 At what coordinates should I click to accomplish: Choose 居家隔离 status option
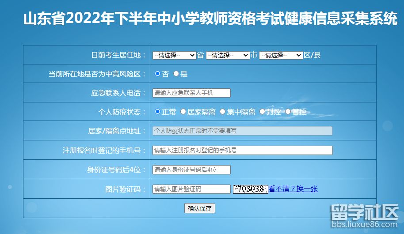[x=183, y=112]
